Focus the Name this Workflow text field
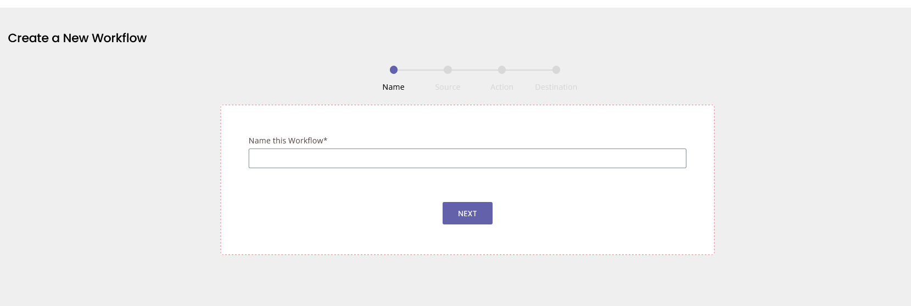This screenshot has width=911, height=306. click(467, 158)
